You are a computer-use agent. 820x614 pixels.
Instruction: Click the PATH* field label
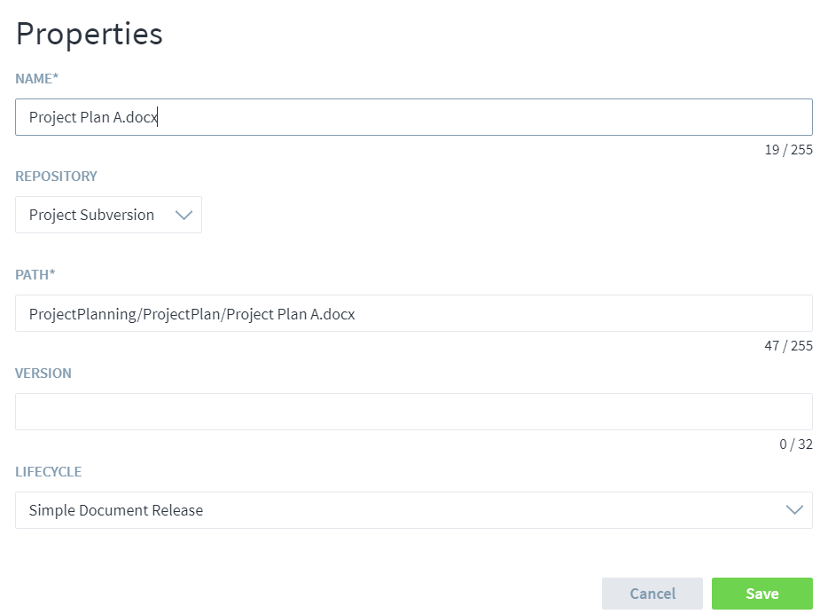(35, 275)
